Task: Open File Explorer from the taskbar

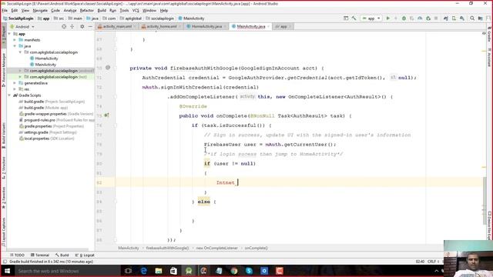Action: tap(159, 271)
